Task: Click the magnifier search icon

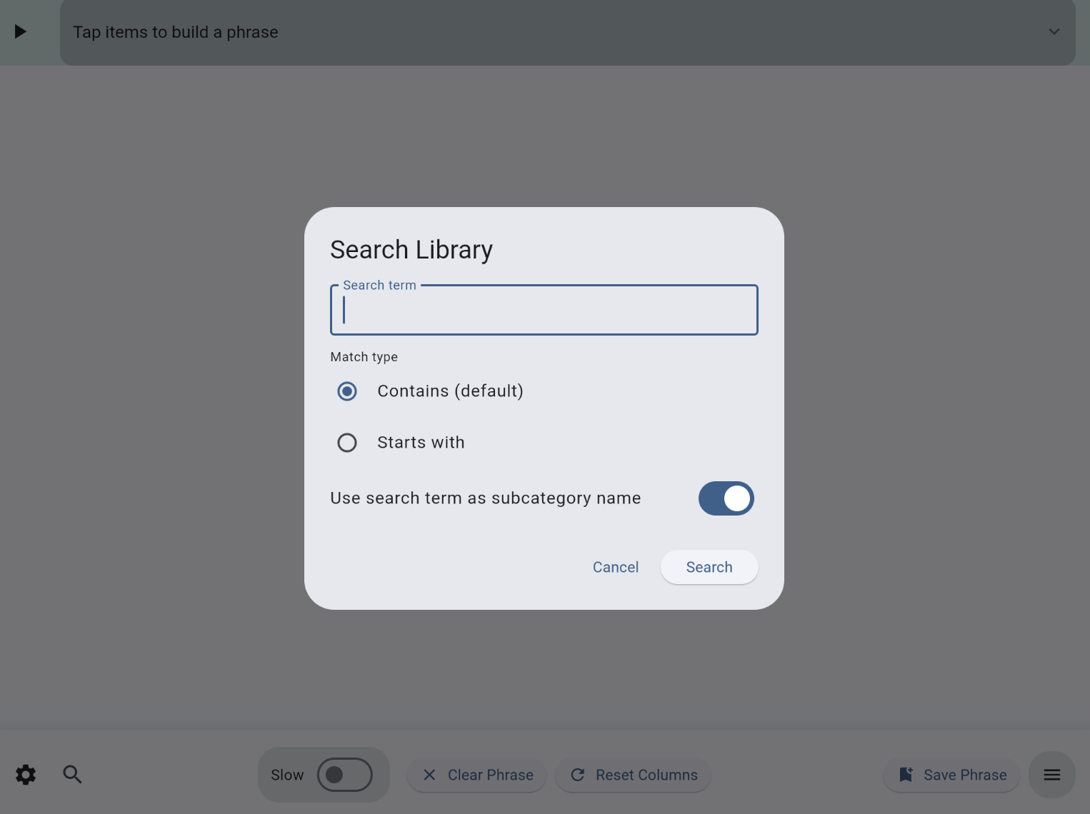Action: pyautogui.click(x=72, y=774)
